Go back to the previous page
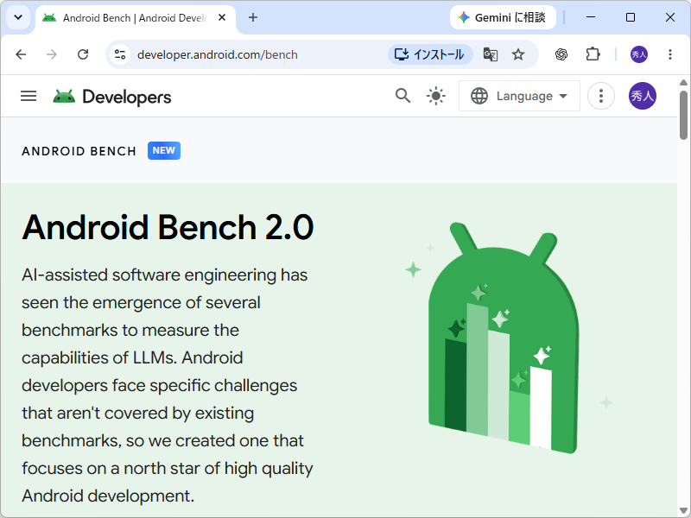Image resolution: width=691 pixels, height=518 pixels. (21, 54)
